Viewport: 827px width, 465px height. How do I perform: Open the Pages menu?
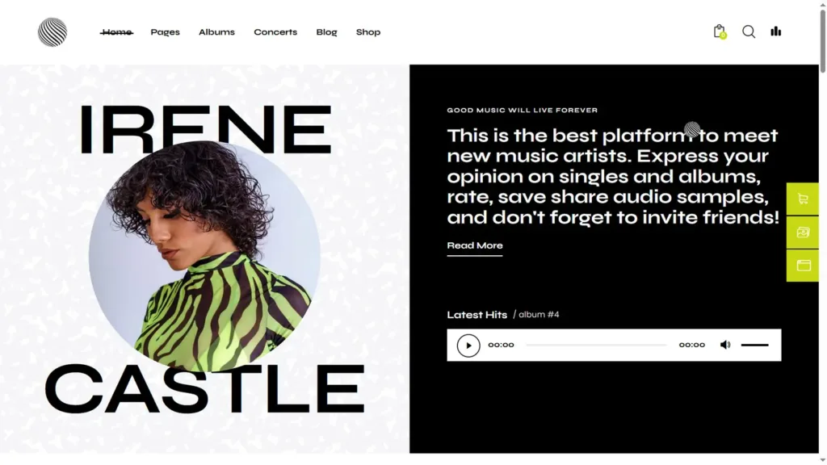(165, 32)
